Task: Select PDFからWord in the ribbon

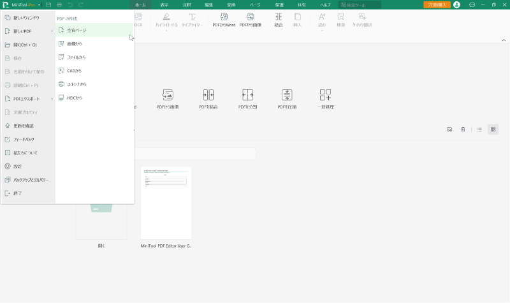Action: (223, 18)
